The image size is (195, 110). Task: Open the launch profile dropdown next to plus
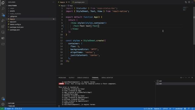click(183, 78)
